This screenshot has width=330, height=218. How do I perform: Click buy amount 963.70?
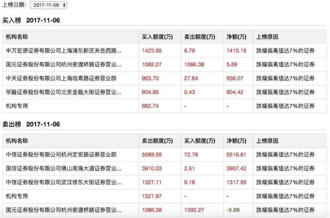tap(150, 78)
